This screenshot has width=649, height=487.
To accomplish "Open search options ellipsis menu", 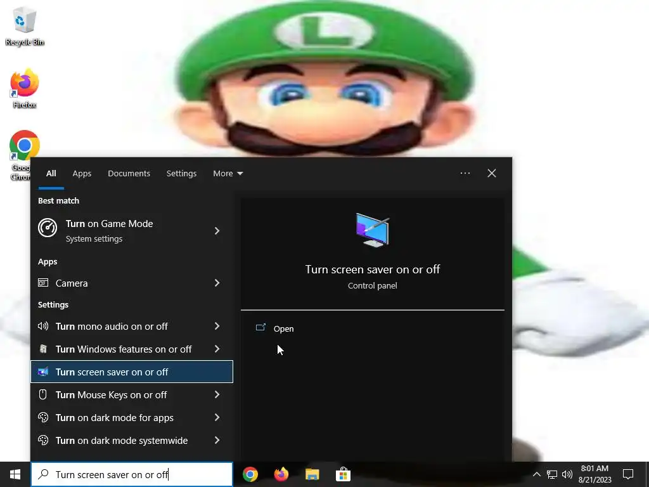I will click(x=465, y=173).
